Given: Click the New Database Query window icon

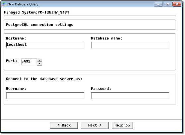Looking at the screenshot, I should tap(4, 4).
